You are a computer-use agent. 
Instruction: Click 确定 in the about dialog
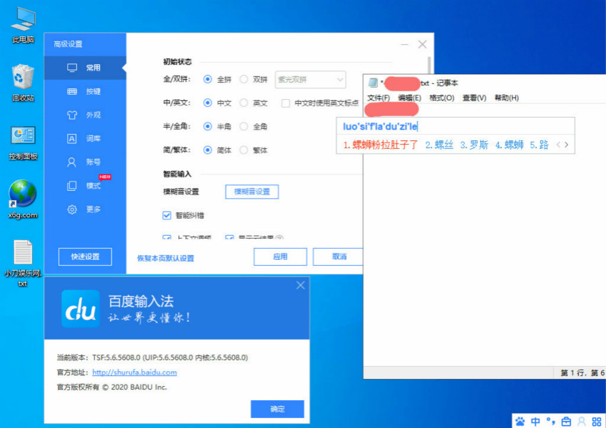(x=277, y=409)
